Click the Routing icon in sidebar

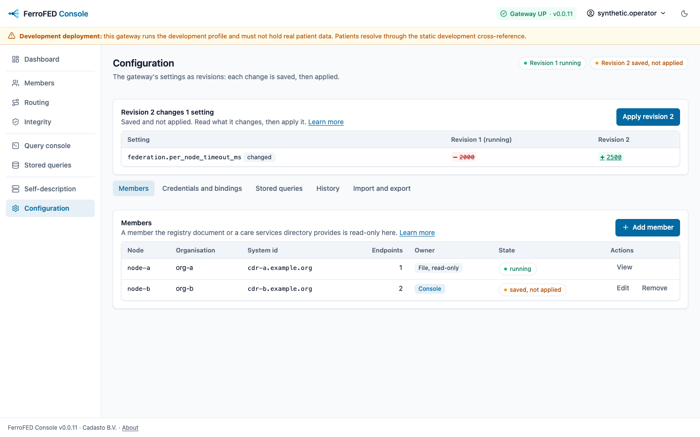(x=16, y=102)
